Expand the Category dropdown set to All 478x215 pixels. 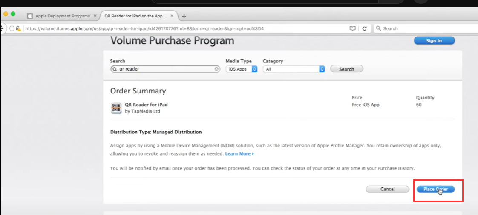click(294, 69)
